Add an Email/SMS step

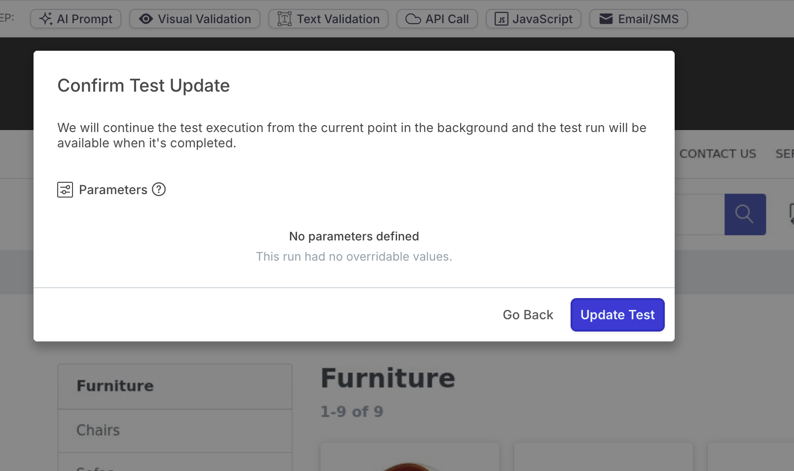638,19
